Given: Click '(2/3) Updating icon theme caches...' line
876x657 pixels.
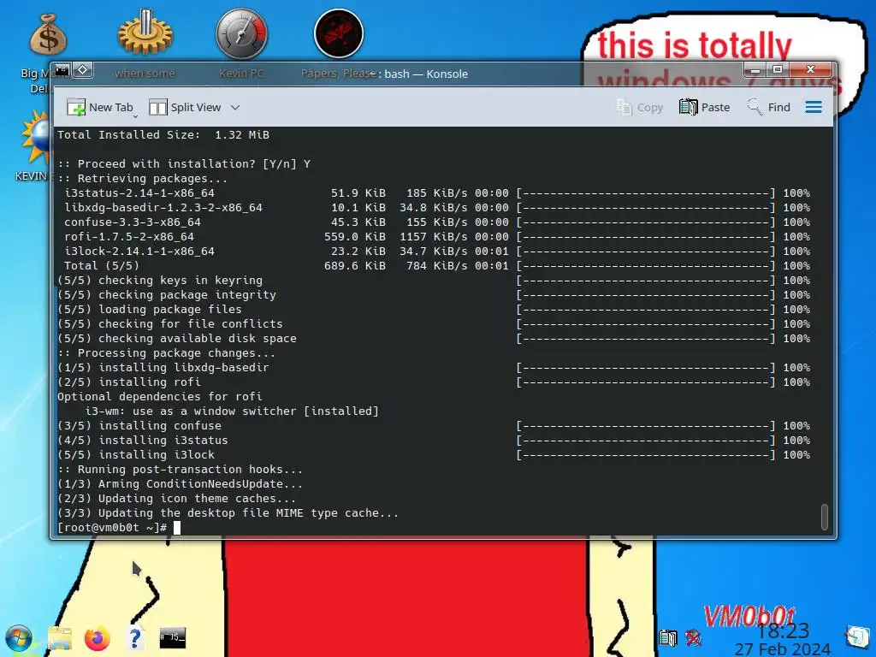Looking at the screenshot, I should 176,498.
